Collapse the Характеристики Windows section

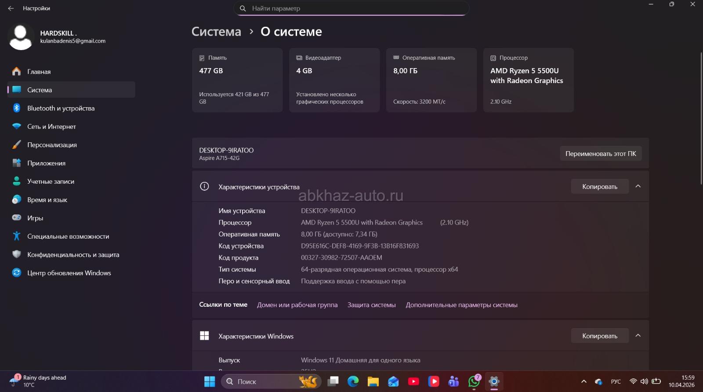click(x=638, y=336)
